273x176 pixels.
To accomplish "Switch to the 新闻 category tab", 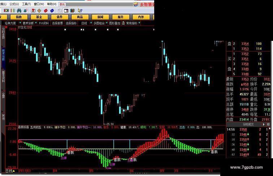I will click(x=100, y=17).
